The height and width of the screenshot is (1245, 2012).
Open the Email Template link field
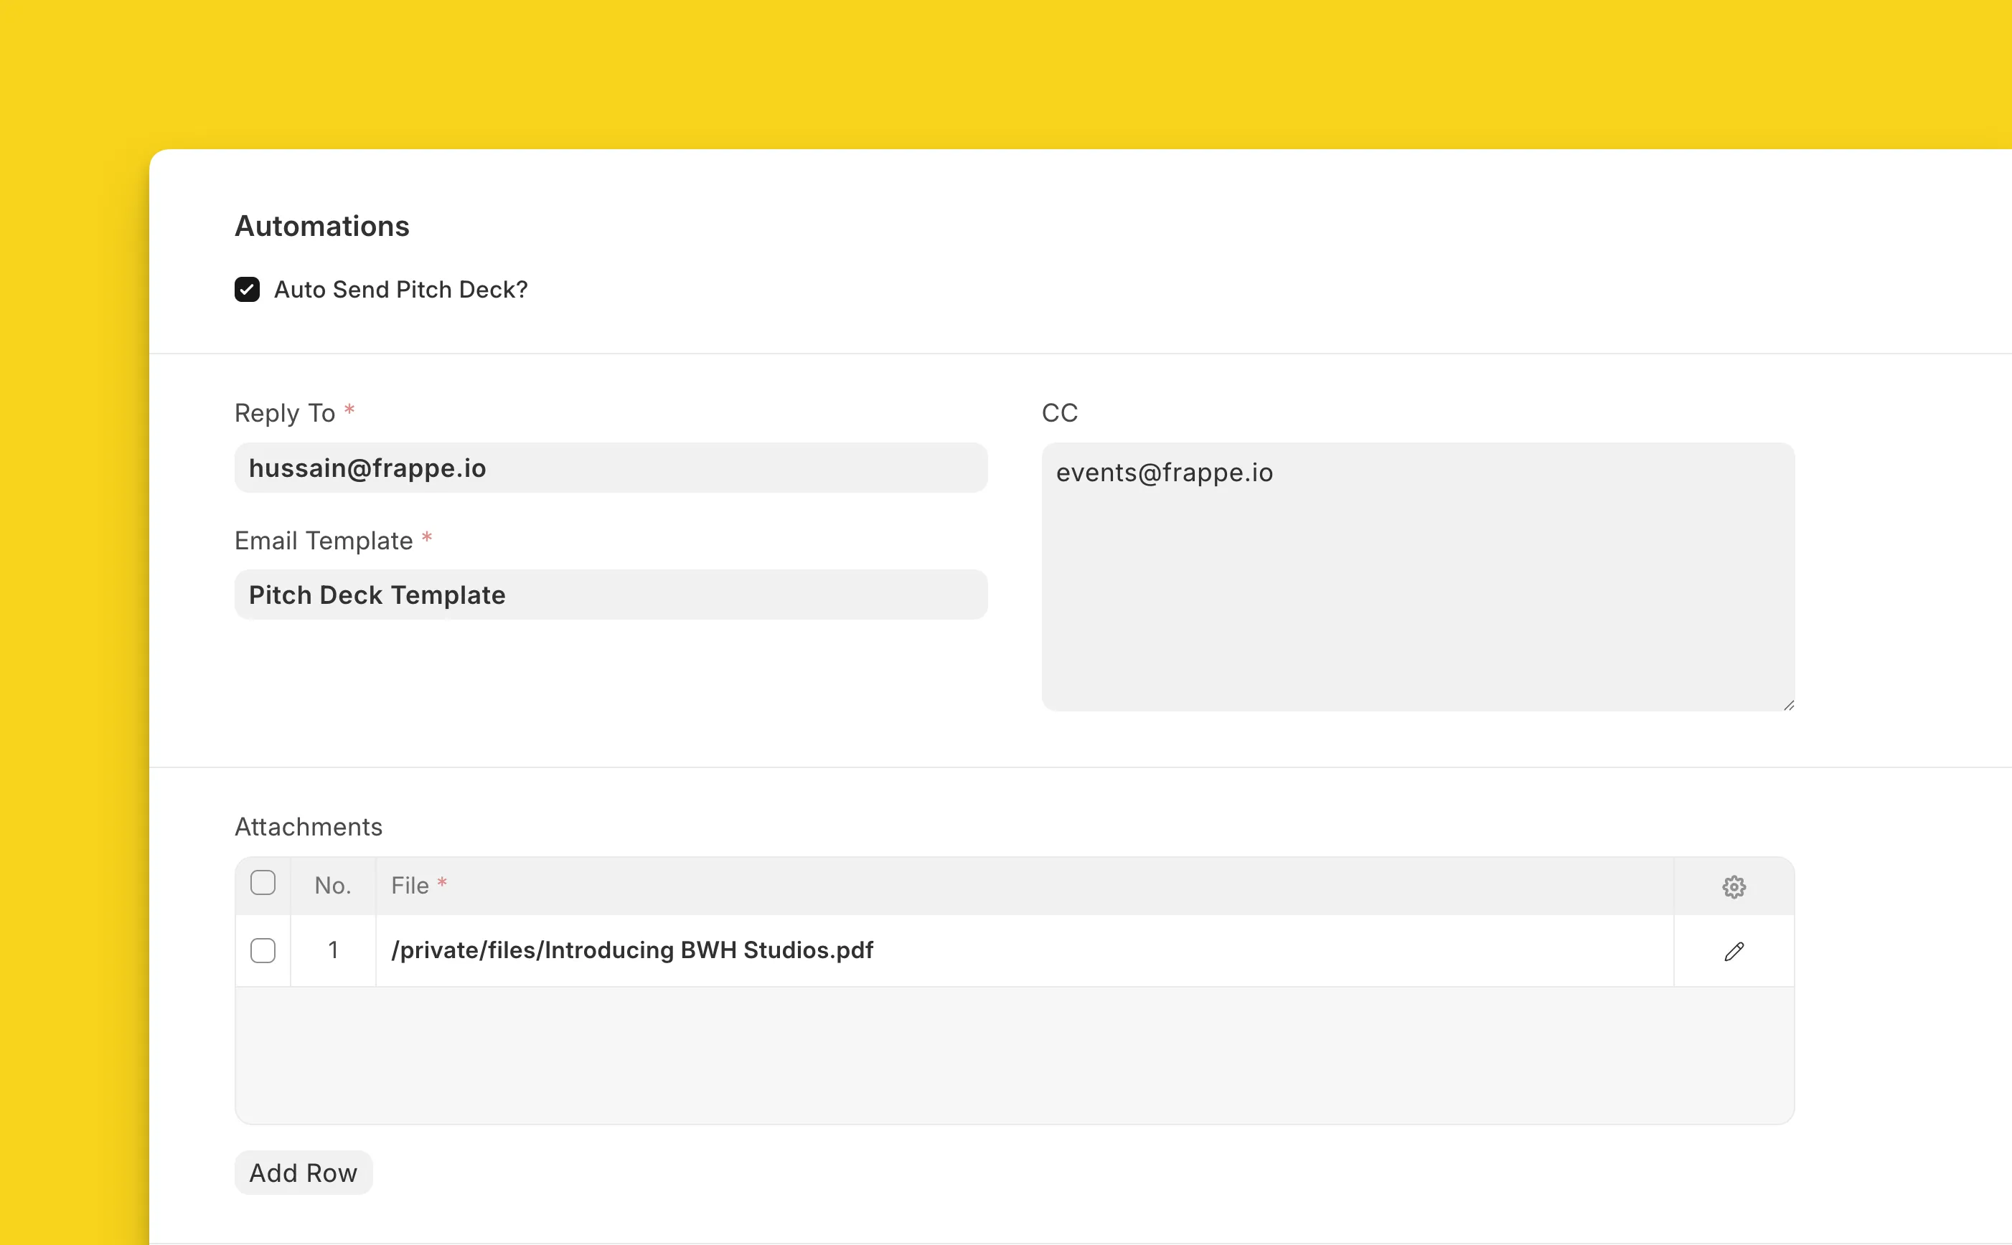[610, 595]
